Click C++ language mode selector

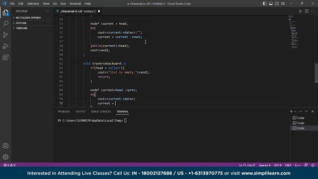pos(298,165)
